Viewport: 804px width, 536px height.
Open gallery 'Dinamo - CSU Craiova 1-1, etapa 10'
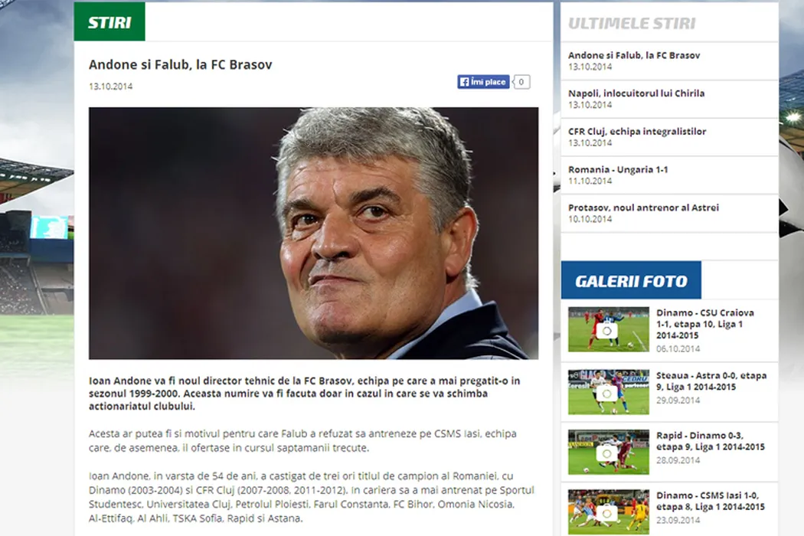pyautogui.click(x=705, y=324)
